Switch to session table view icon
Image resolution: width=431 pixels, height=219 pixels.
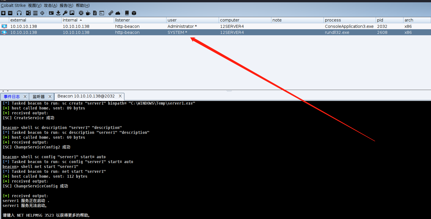click(x=35, y=13)
